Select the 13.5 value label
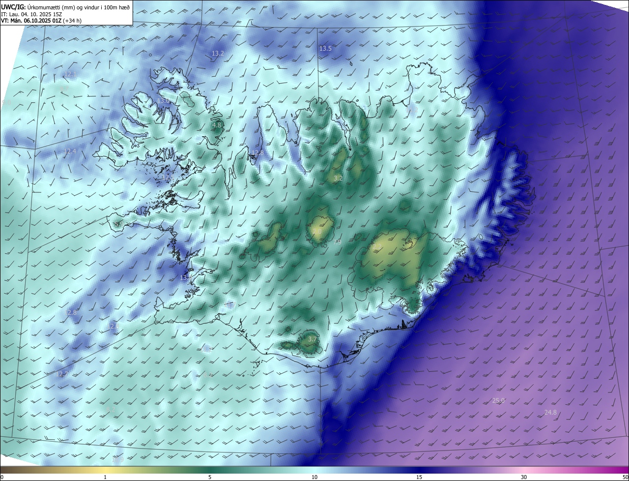Image resolution: width=629 pixels, height=481 pixels. (325, 48)
